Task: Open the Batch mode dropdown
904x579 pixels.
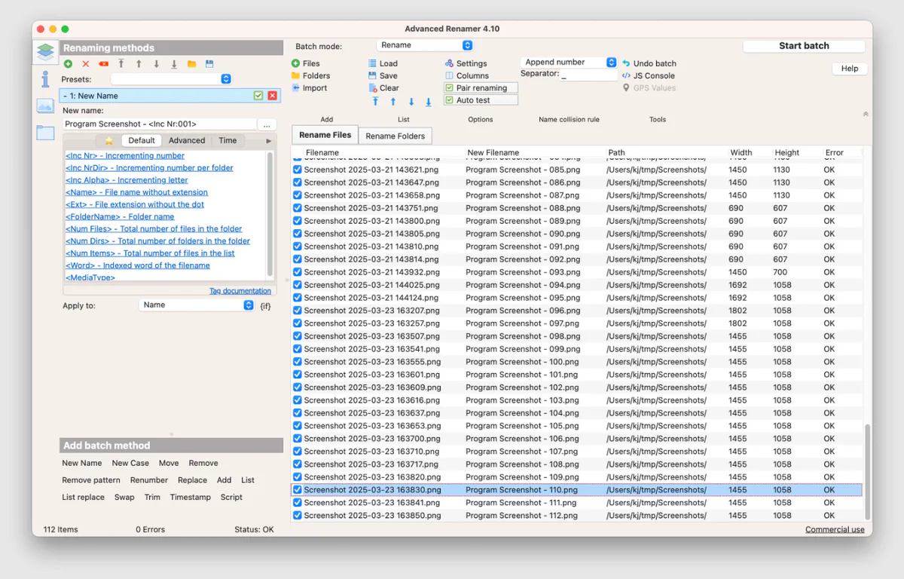Action: pos(425,44)
